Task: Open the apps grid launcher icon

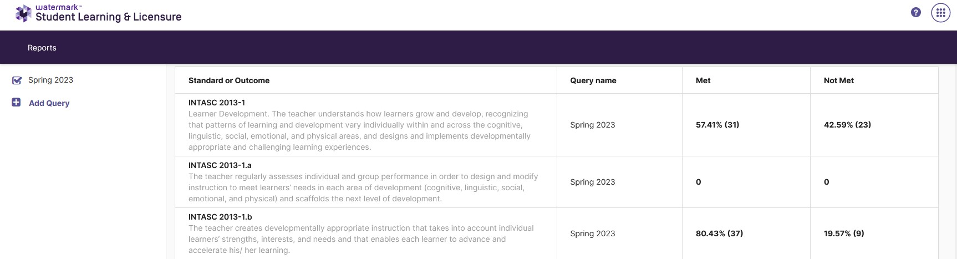Action: (x=941, y=13)
